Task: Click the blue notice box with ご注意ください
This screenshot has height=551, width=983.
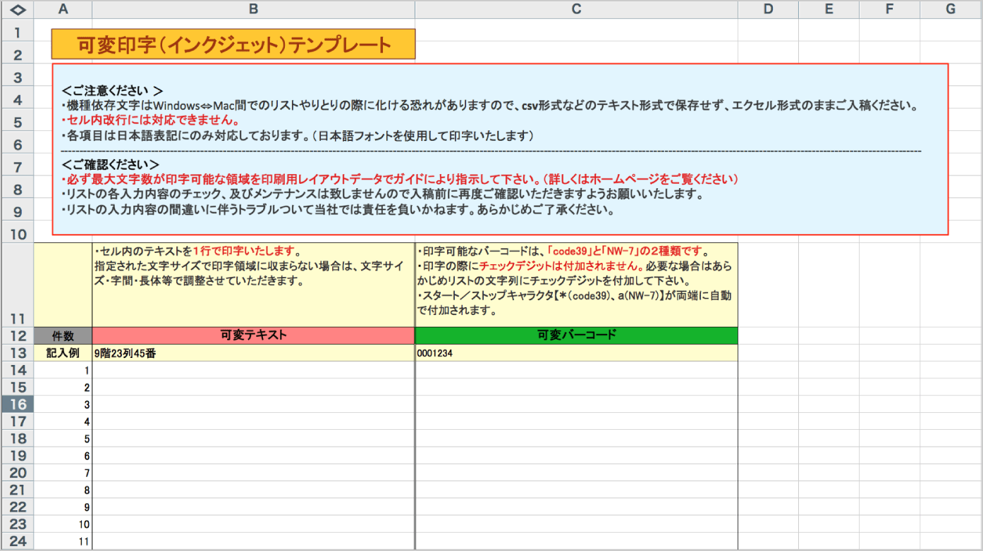Action: 500,149
